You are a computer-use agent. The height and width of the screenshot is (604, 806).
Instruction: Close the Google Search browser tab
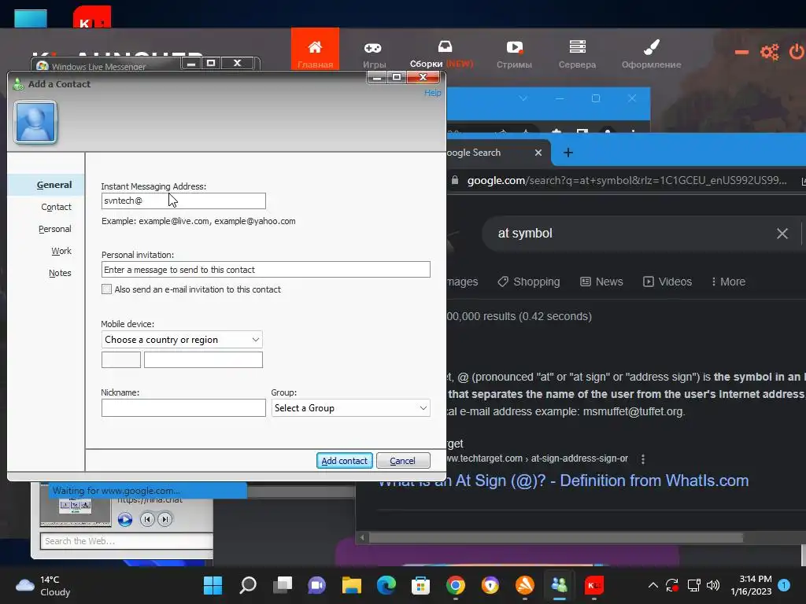(x=538, y=153)
